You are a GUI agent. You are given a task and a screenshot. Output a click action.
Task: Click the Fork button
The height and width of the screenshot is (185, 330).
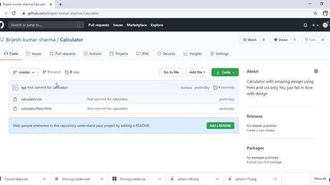pos(310,40)
